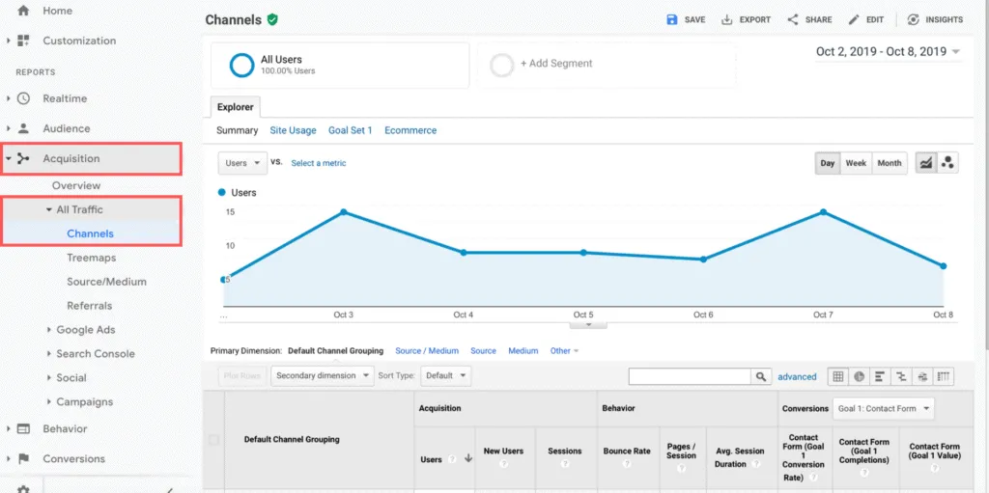Select the data table grid view icon

(x=837, y=376)
